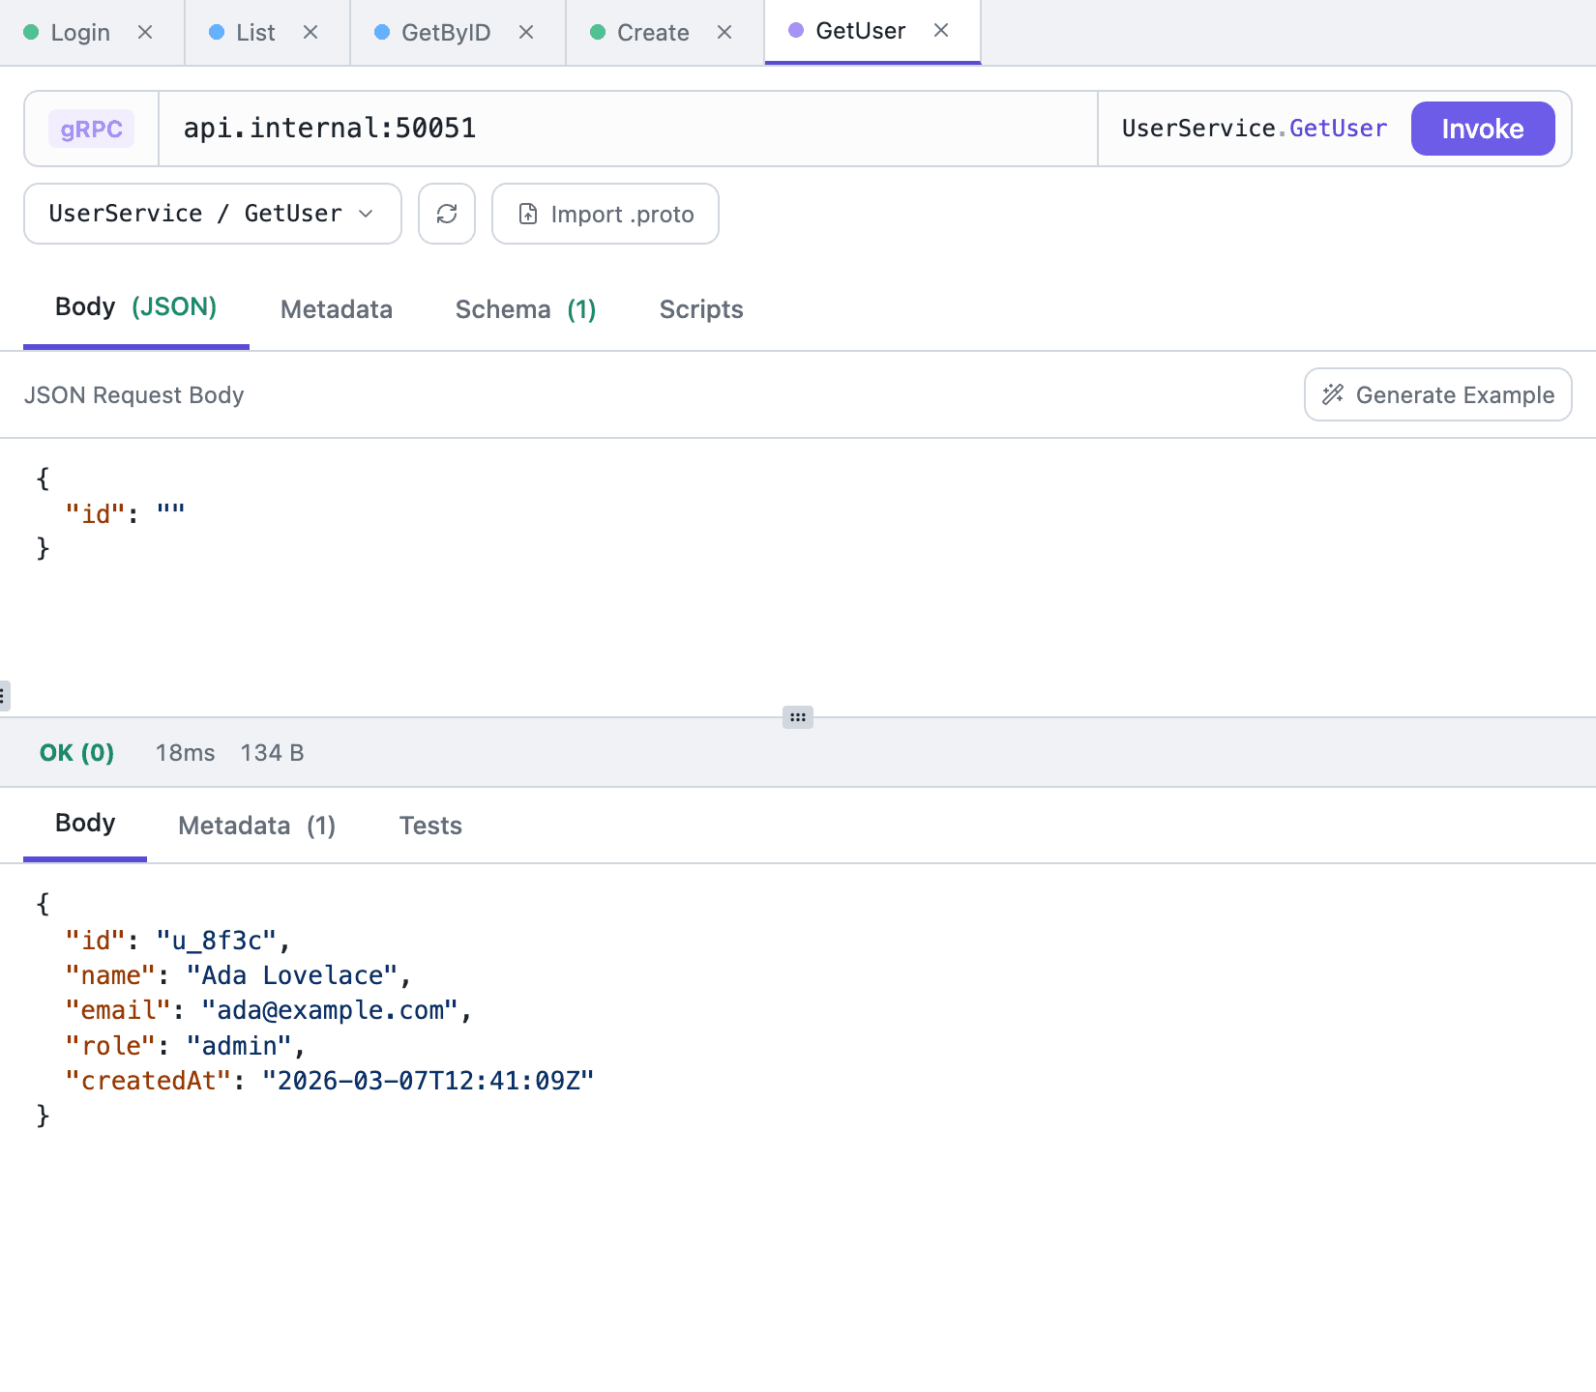Close the List tab
Image resolution: width=1596 pixels, height=1392 pixels.
[310, 32]
